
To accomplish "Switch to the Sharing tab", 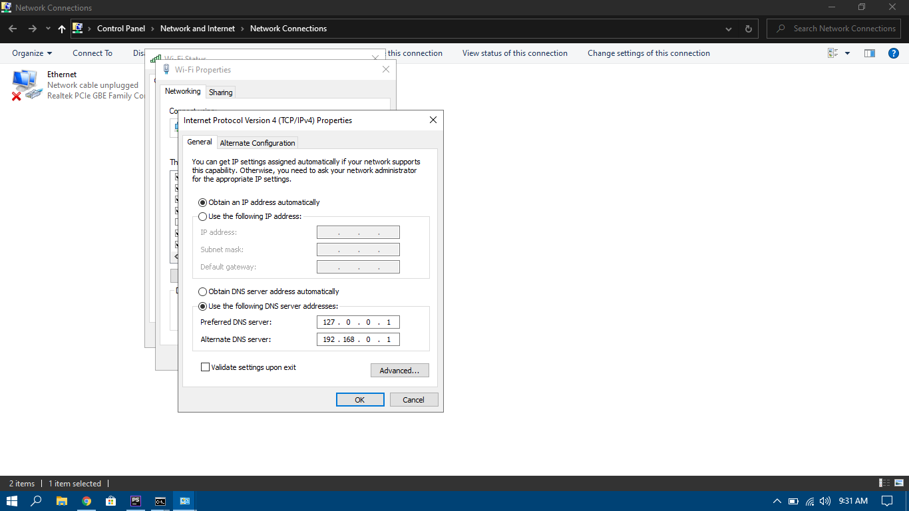I will [220, 91].
